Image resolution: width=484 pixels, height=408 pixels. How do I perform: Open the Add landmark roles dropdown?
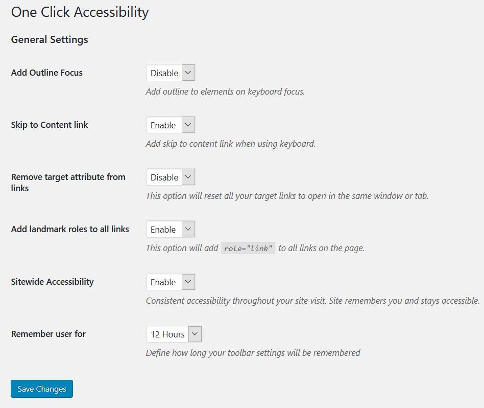(171, 230)
